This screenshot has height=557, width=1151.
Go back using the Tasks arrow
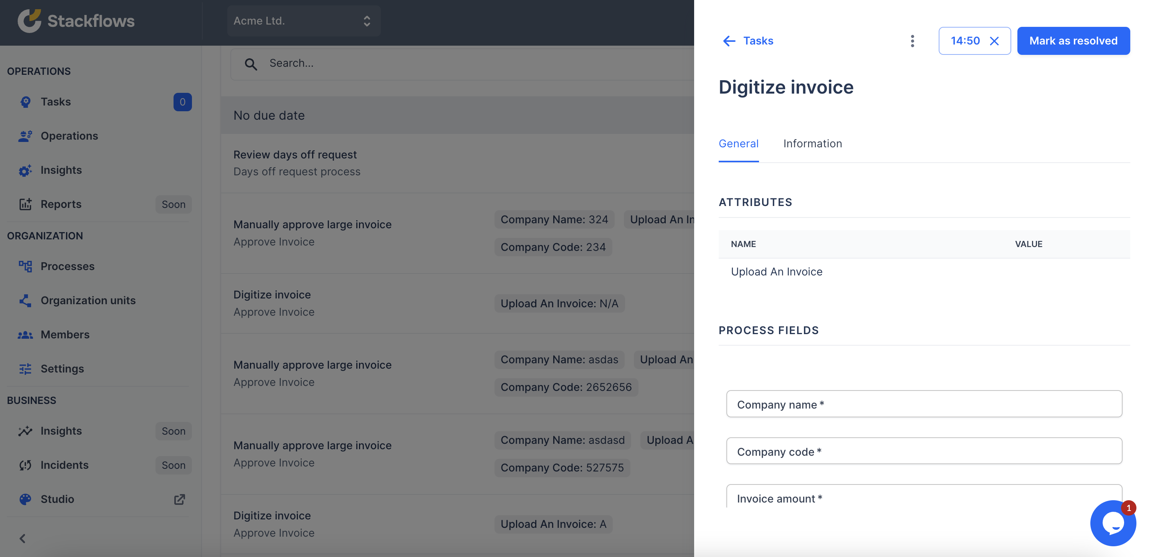point(729,41)
